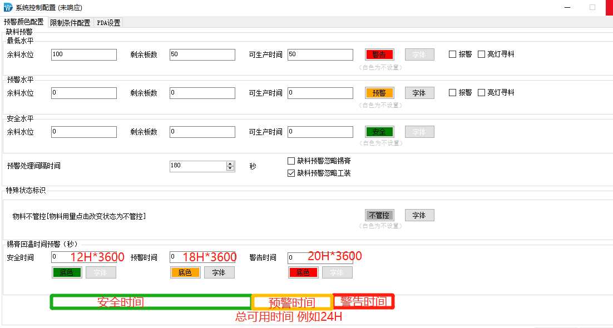Screen dimensions: 613x328
Task: Click the app icon in the title bar
Action: 8,7
